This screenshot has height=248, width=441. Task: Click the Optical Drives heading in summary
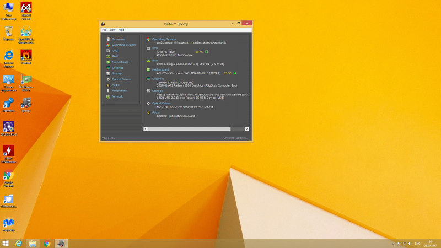pos(161,103)
